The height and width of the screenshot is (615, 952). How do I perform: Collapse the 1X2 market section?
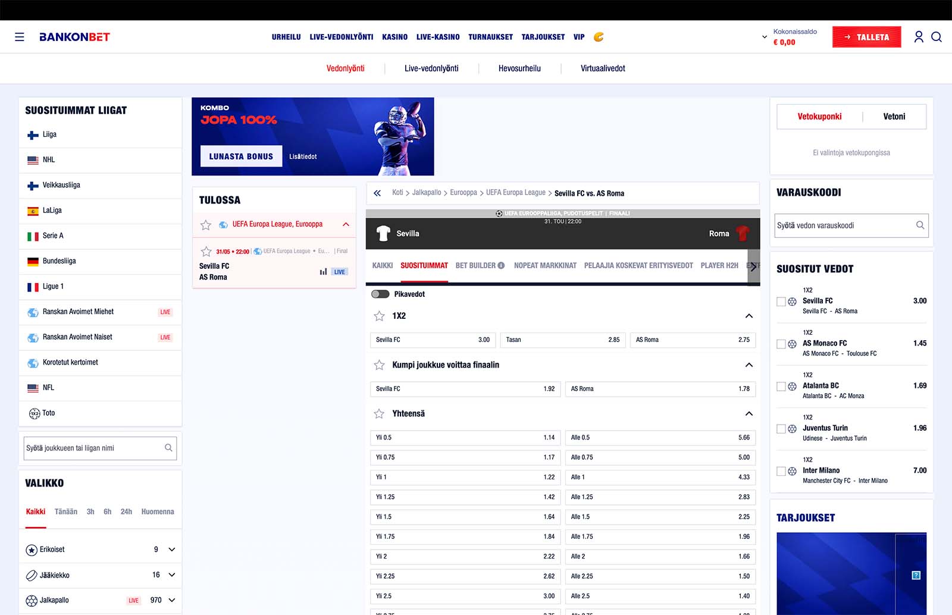click(x=749, y=316)
